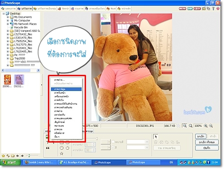This screenshot has width=224, height=169.
Task: Select the speech balloon quote icon
Action: 47,148
